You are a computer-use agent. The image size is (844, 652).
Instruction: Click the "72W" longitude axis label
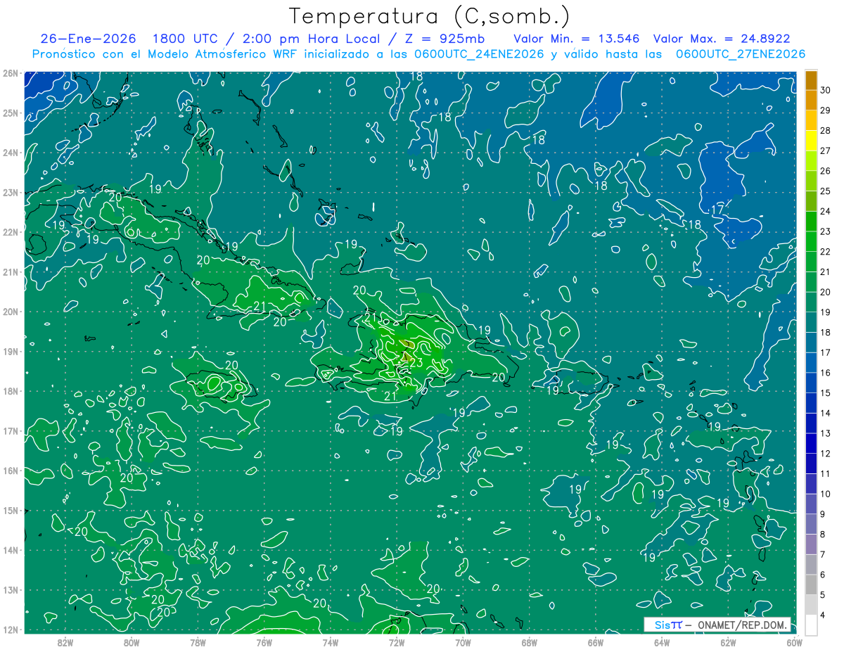click(397, 642)
